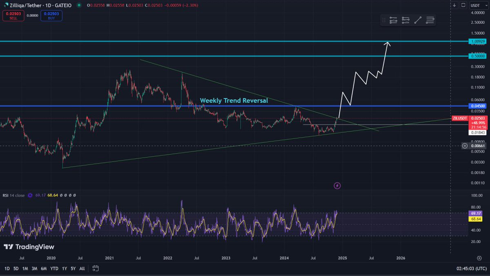Click the spread value 0.00000
Image resolution: width=490 pixels, height=276 pixels.
click(33, 16)
